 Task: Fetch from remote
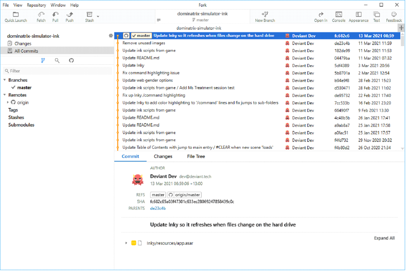point(41,17)
